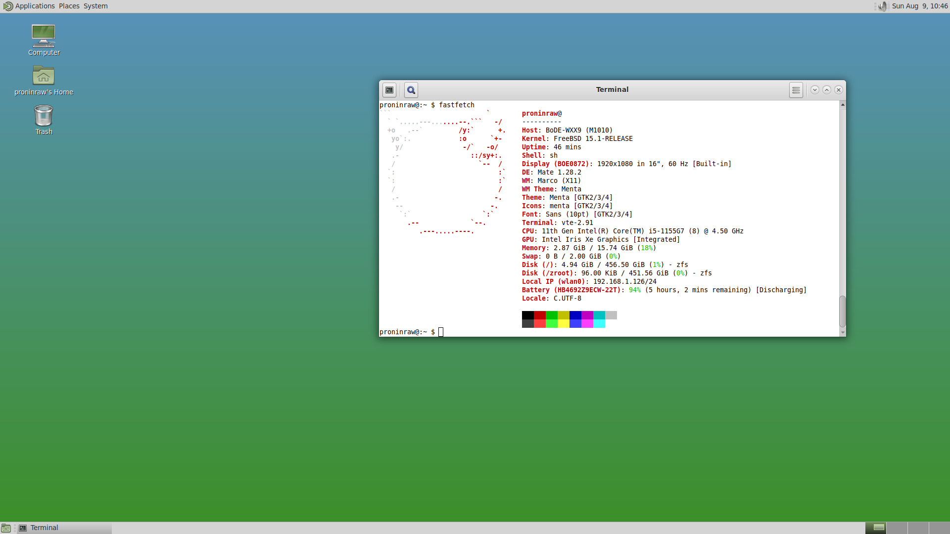Click the new tab icon in Terminal header
Viewport: 950px width, 534px height.
(389, 90)
